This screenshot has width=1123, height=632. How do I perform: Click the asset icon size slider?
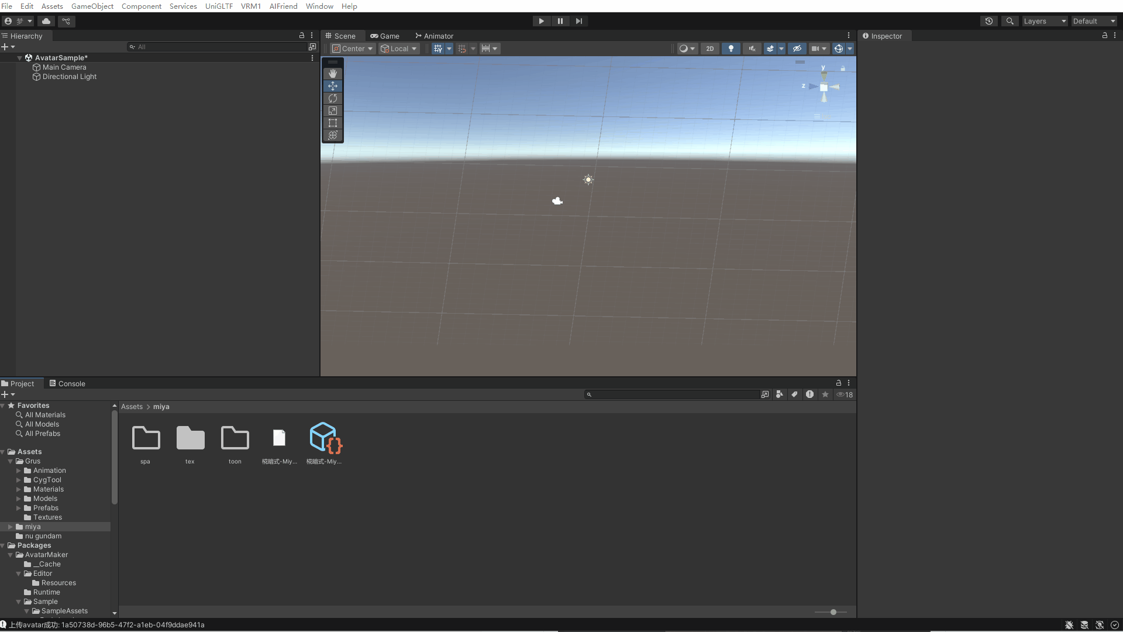coord(833,612)
